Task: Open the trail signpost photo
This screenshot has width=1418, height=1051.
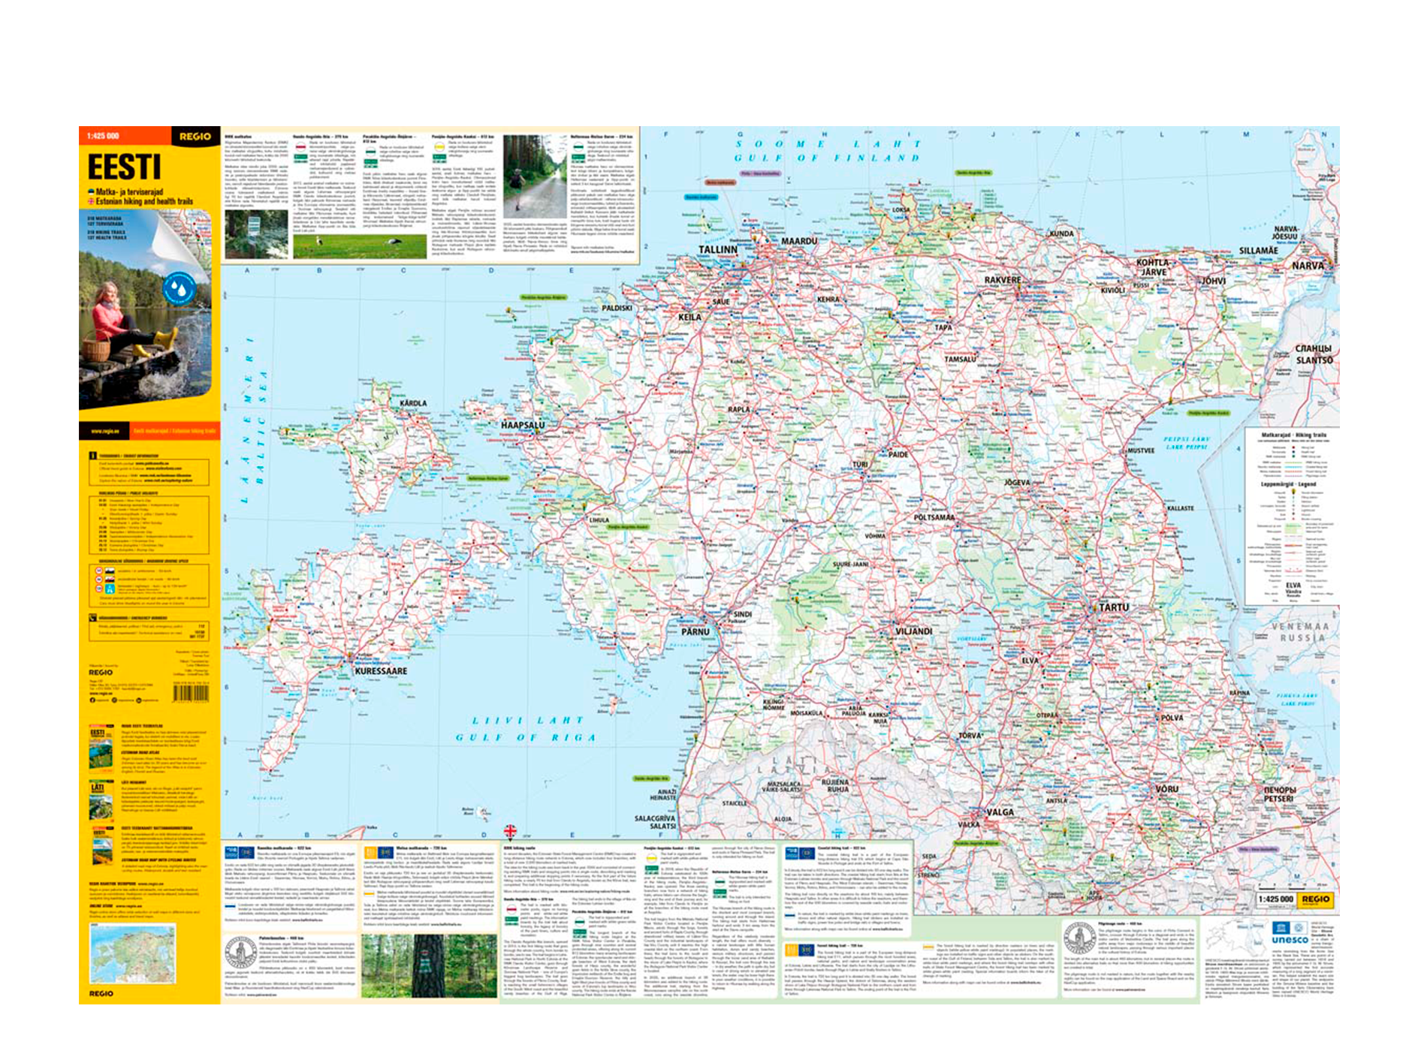Action: tap(256, 234)
